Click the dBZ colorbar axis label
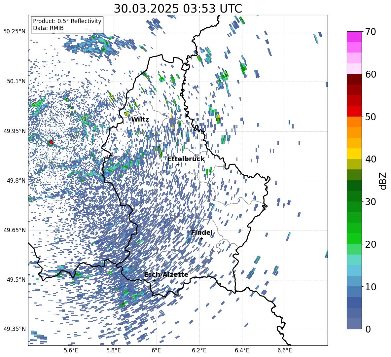Viewport: 391px width, 357px height. pyautogui.click(x=383, y=181)
